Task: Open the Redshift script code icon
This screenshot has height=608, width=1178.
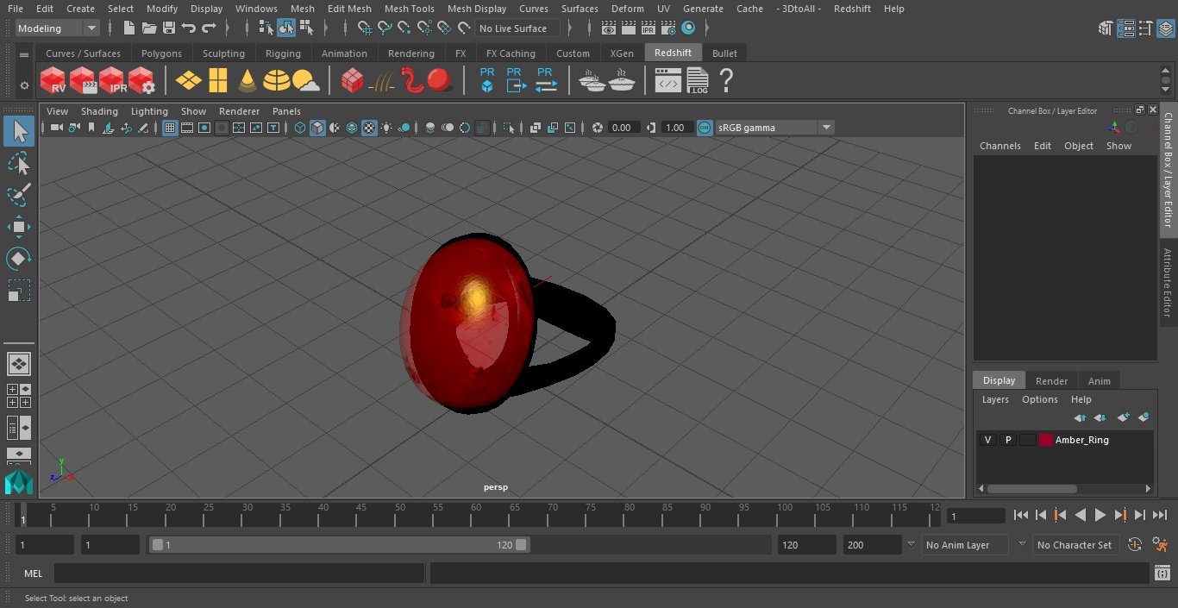Action: (668, 81)
